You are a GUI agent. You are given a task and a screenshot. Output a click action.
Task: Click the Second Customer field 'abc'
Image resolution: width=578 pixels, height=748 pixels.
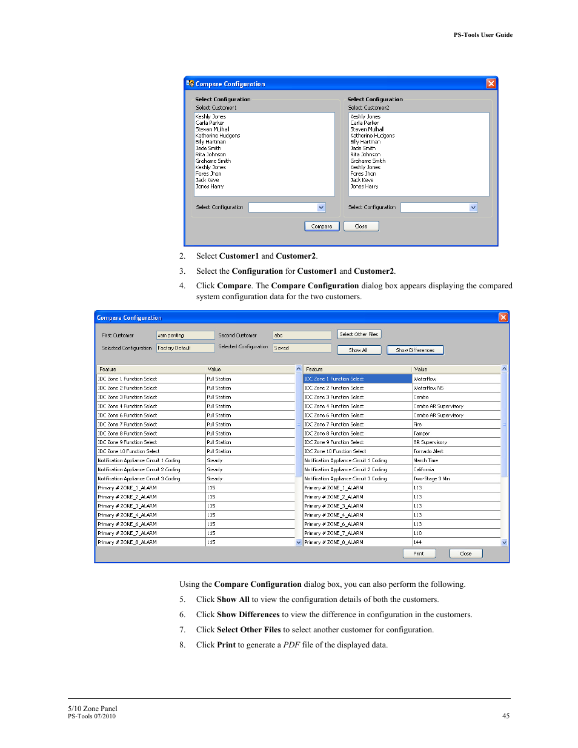click(302, 335)
